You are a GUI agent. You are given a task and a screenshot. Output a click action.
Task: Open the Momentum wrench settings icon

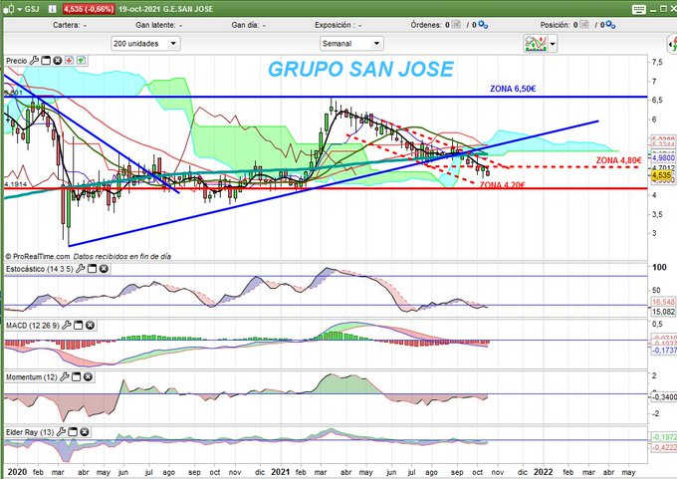coord(65,377)
